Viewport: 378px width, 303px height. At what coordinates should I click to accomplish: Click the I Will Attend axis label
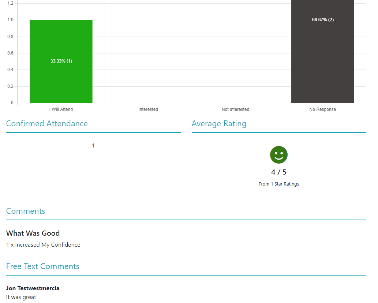pos(61,109)
